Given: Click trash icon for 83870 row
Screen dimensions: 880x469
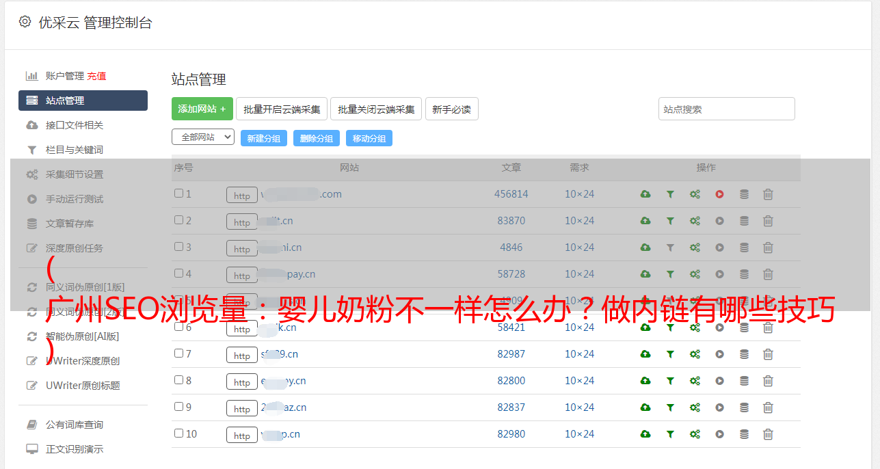Looking at the screenshot, I should 768,221.
